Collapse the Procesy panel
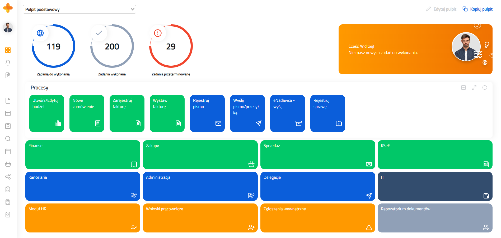This screenshot has width=501, height=238. (x=463, y=88)
